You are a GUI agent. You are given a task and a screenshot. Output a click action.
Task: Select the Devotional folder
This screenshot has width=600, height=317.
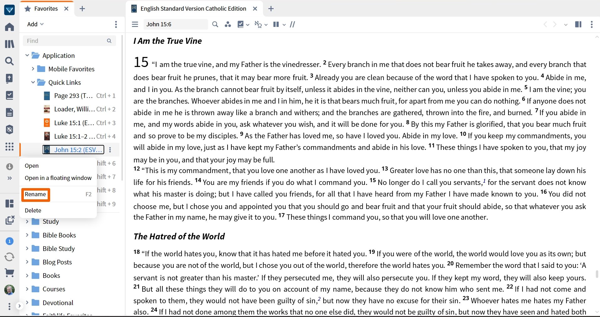pos(58,303)
